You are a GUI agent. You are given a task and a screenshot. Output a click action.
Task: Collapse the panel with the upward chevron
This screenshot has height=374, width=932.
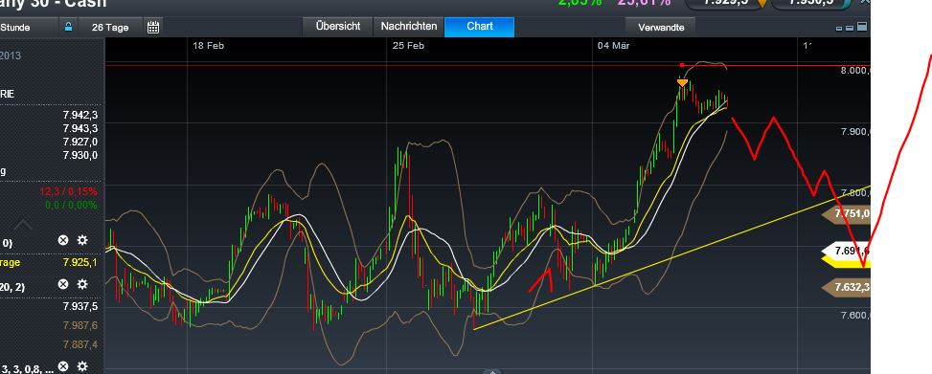point(23,225)
